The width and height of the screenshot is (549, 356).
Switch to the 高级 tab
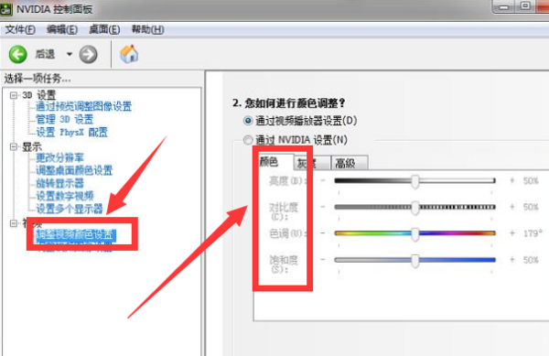350,163
